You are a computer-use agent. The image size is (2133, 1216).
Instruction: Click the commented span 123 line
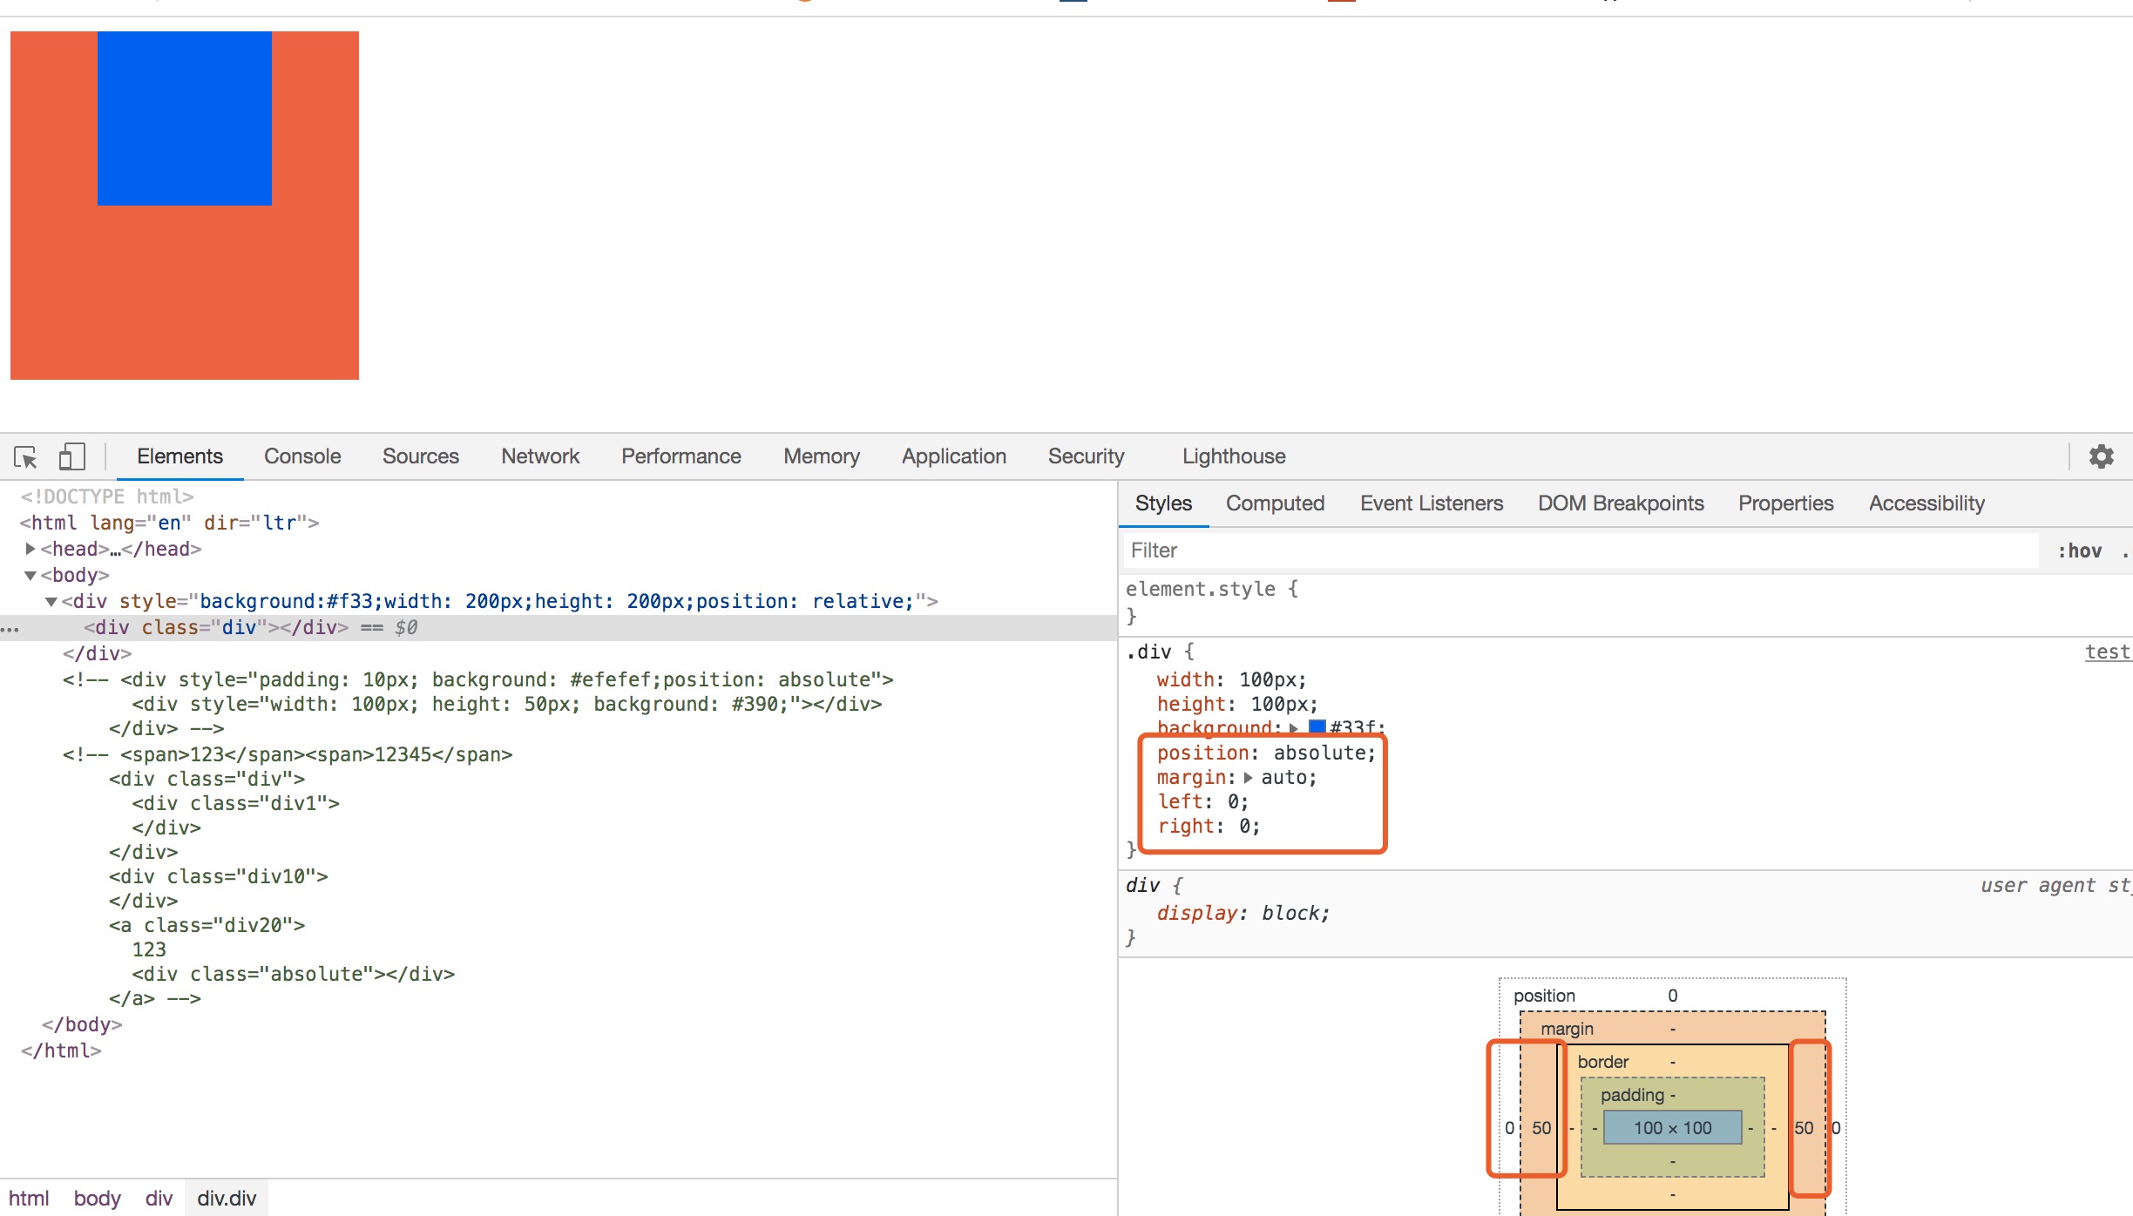pos(288,754)
